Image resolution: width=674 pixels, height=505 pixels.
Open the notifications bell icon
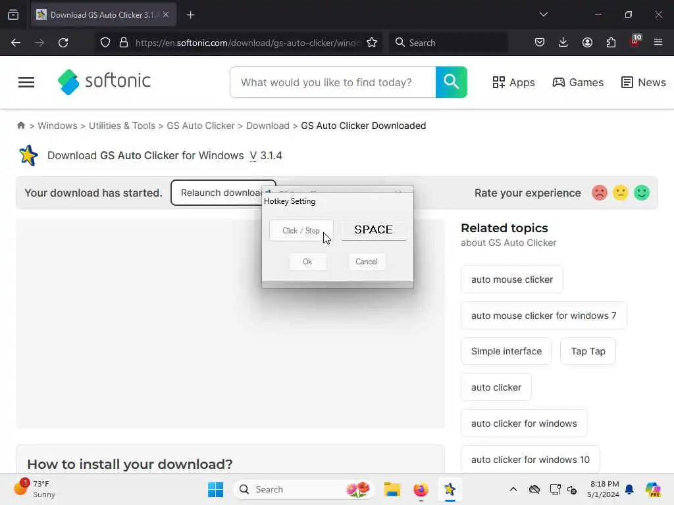(x=629, y=489)
